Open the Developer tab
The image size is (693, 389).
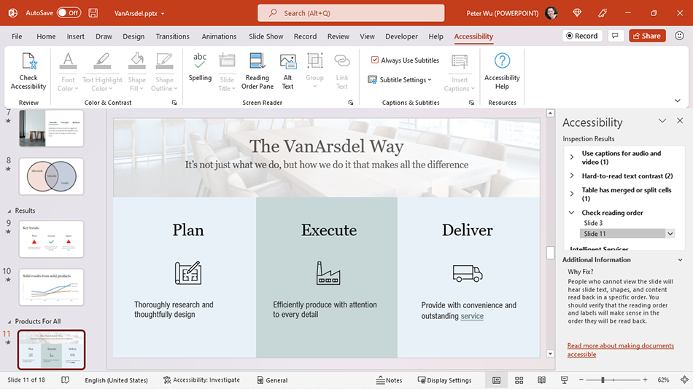click(401, 36)
